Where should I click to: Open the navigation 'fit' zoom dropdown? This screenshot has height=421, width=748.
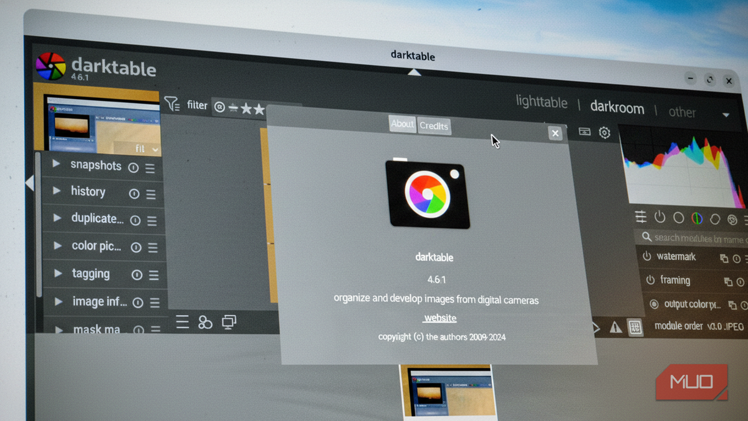(x=147, y=149)
